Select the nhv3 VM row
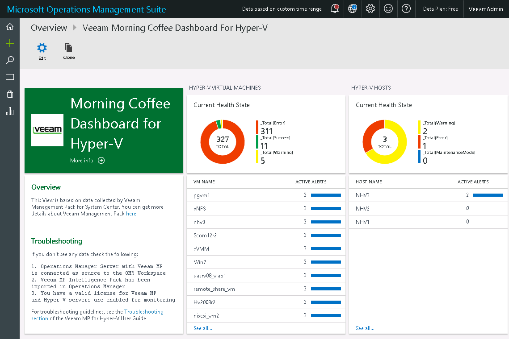This screenshot has height=339, width=509. pyautogui.click(x=266, y=222)
